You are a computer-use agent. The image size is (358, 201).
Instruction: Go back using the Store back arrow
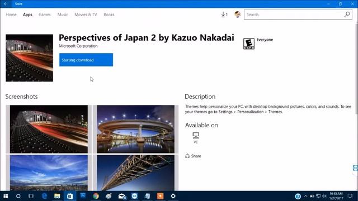coord(5,4)
